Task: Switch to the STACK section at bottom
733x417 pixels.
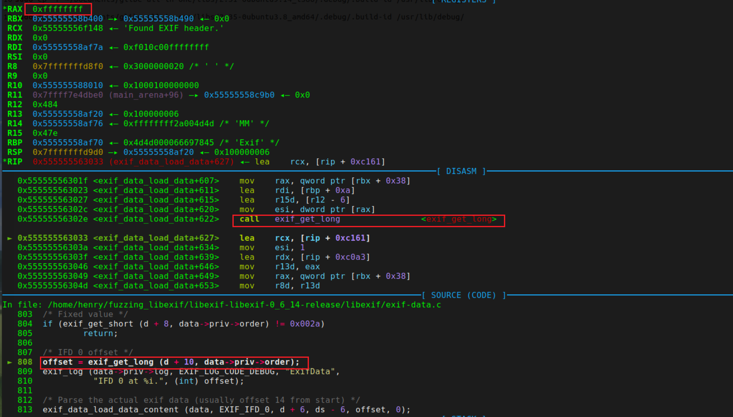Action: coord(463,415)
